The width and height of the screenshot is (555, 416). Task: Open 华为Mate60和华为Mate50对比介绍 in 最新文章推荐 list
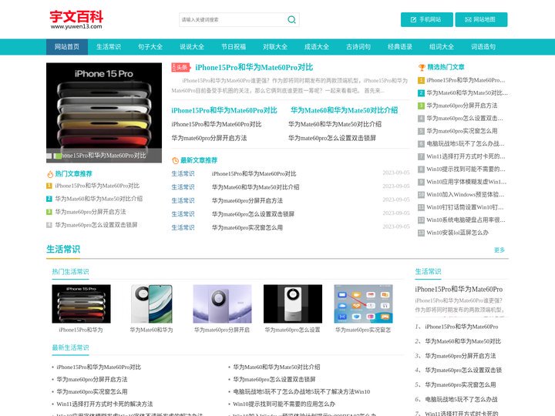tap(256, 187)
